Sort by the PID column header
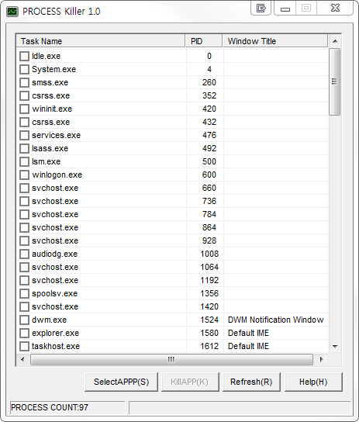Viewport: 359px width, 422px height. pos(204,41)
